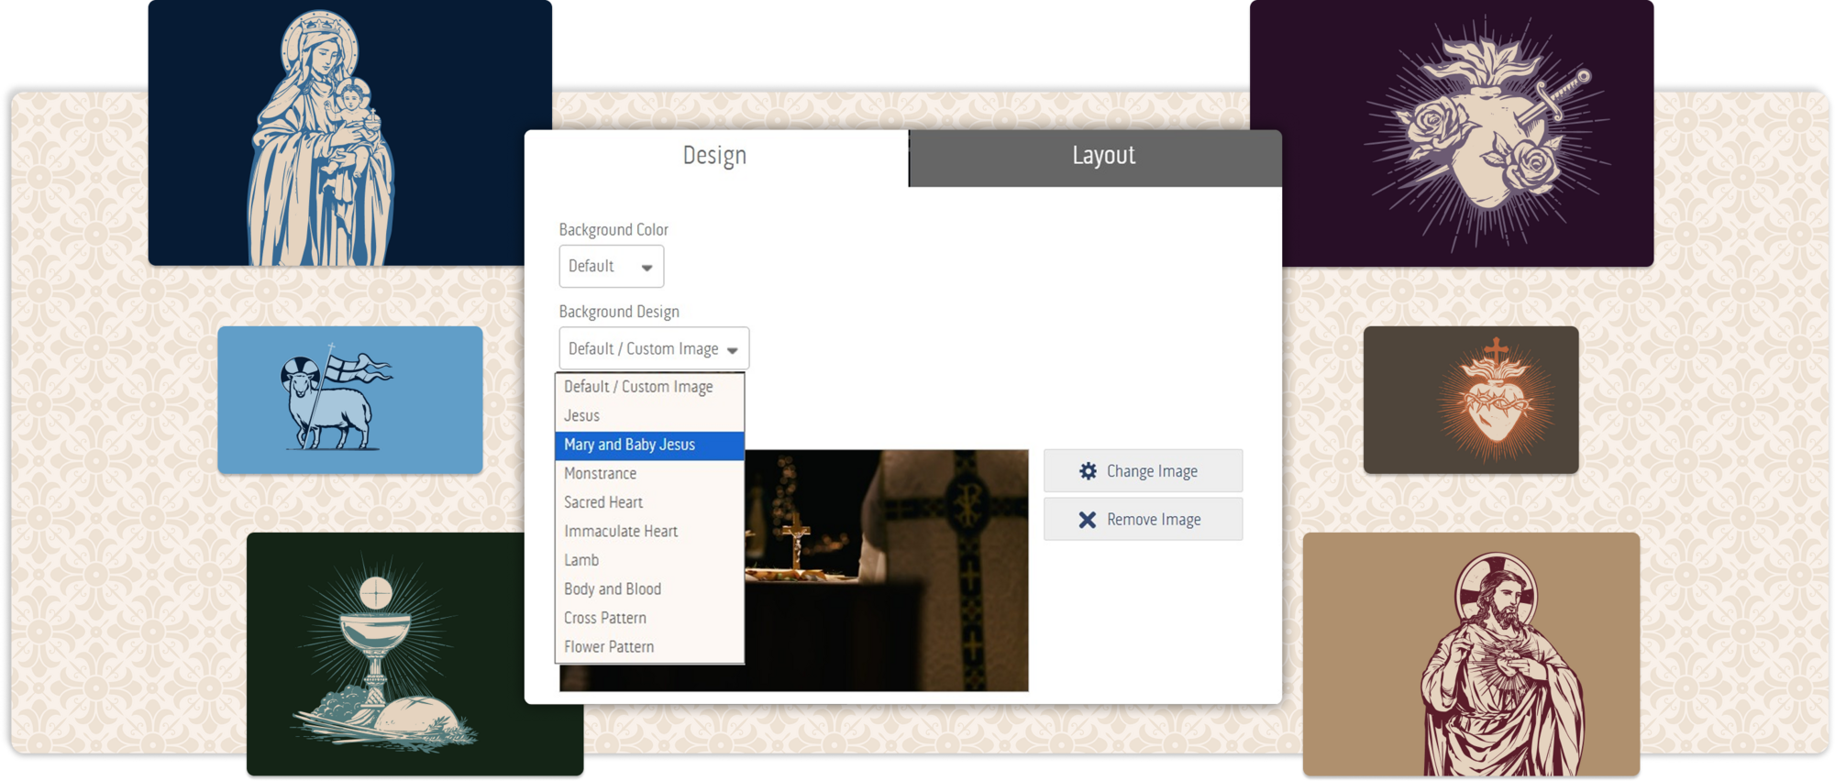The width and height of the screenshot is (1835, 781).
Task: Select Flower Pattern from the list
Action: (649, 647)
